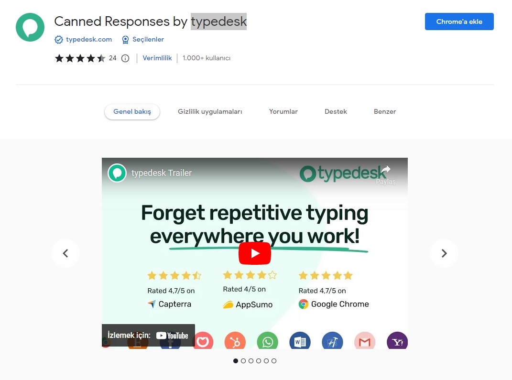
Task: Switch to Gizlilik uygulamaları tab
Action: tap(210, 112)
